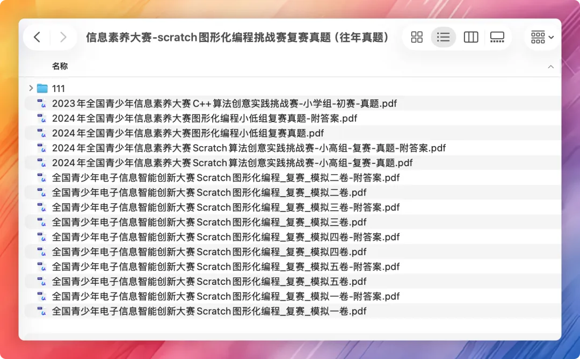Click PDF icon of 模拟三卷-附答案.pdf
The image size is (580, 359).
point(42,207)
